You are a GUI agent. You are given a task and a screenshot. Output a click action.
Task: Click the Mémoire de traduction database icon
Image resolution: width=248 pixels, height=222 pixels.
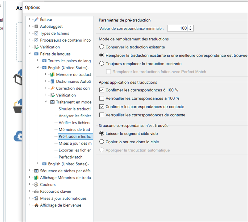(52, 75)
